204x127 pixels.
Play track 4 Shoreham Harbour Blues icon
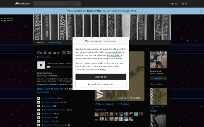point(39,110)
